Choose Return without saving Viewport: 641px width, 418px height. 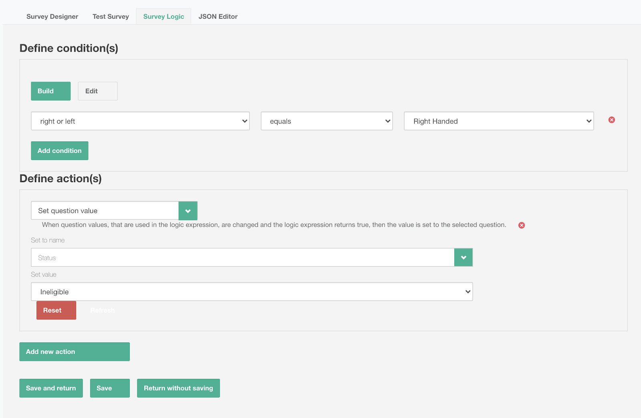178,388
